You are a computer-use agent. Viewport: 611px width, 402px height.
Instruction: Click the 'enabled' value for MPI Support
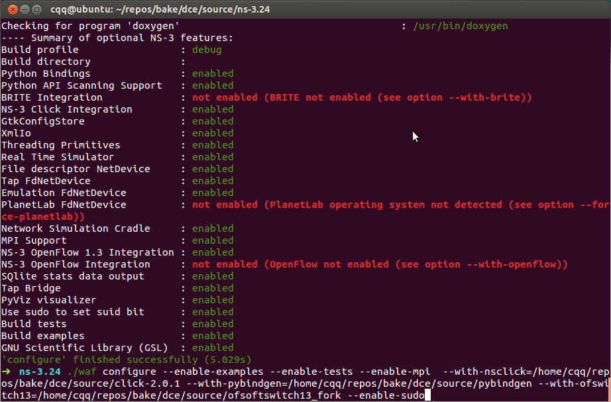tap(213, 240)
